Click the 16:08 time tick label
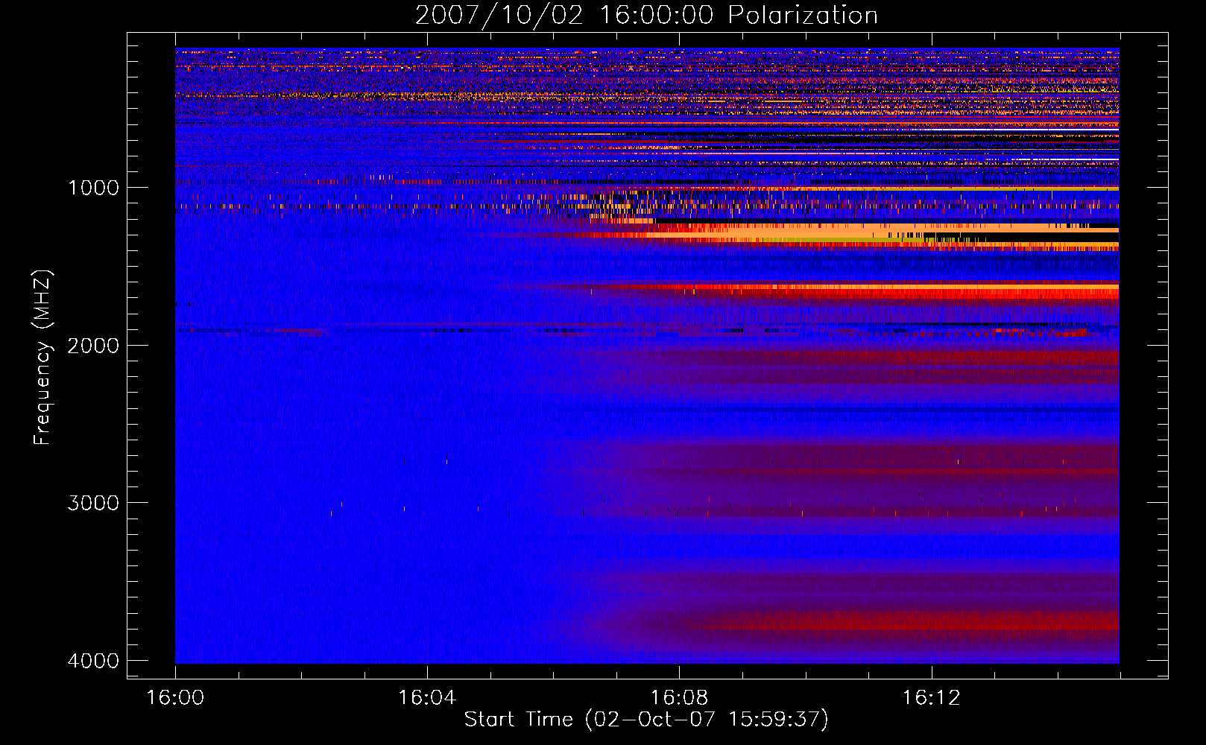Screen dimensions: 1206x745 [679, 698]
